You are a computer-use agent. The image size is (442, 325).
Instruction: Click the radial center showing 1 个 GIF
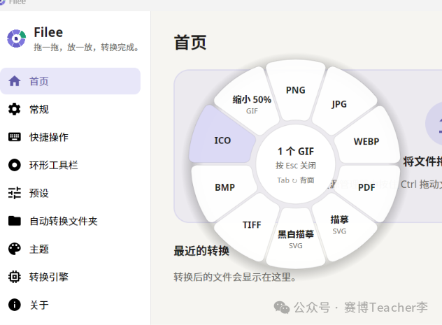point(296,164)
